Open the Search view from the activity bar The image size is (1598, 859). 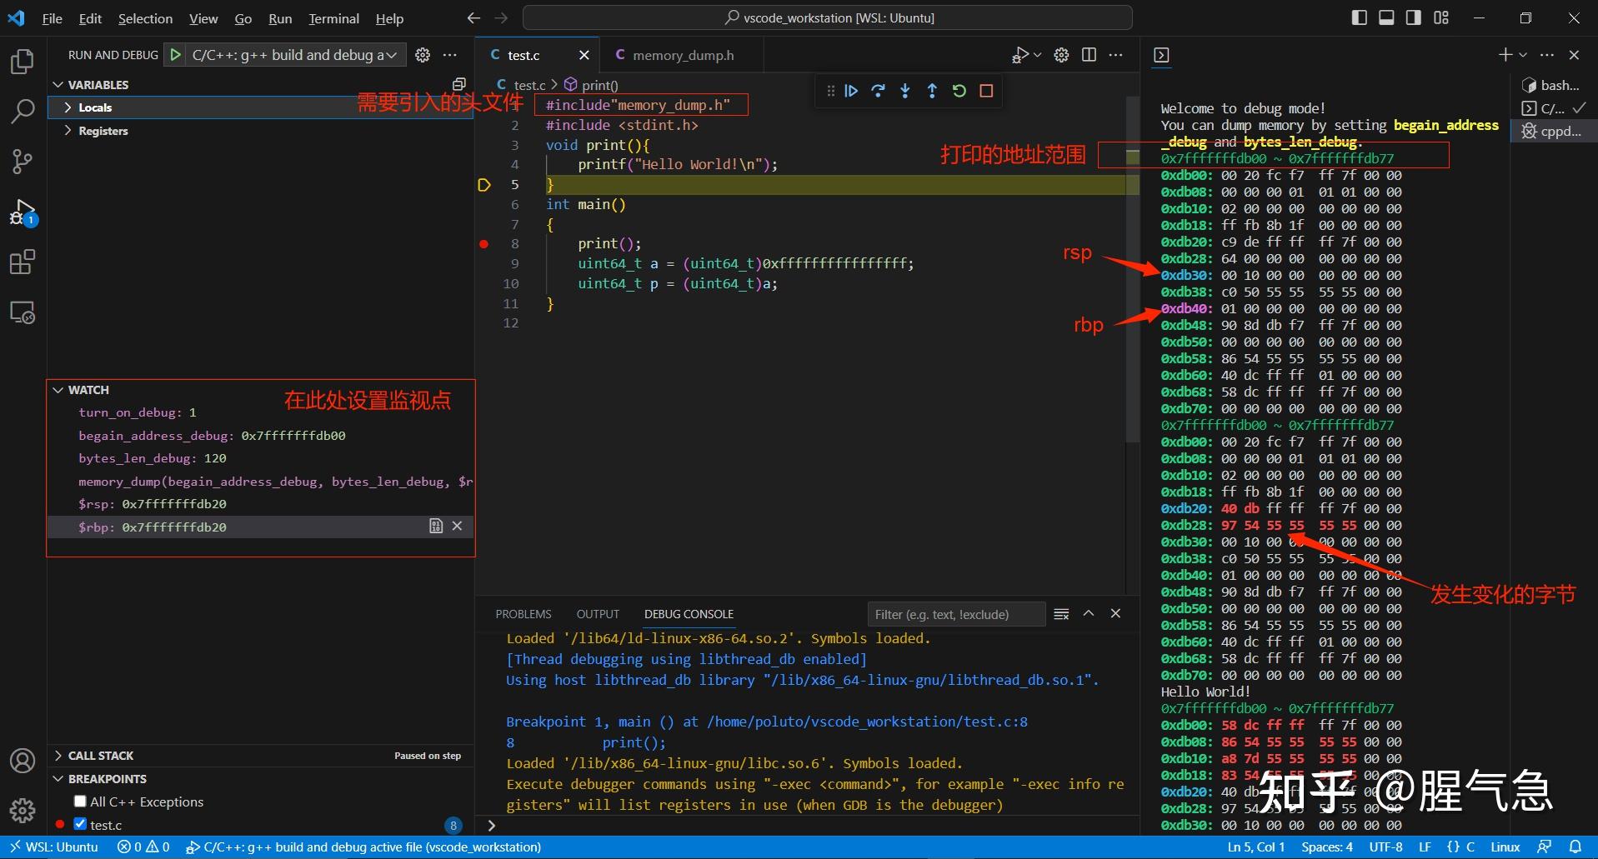[22, 111]
